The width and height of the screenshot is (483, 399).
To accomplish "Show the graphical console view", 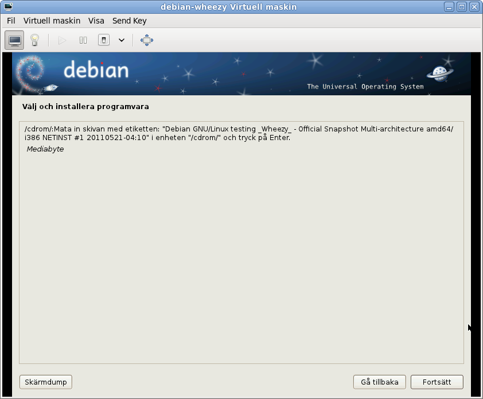I will pos(14,40).
